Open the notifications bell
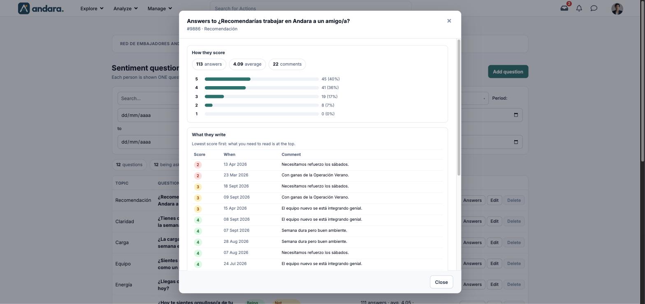Viewport: 645px width, 304px height. point(579,8)
